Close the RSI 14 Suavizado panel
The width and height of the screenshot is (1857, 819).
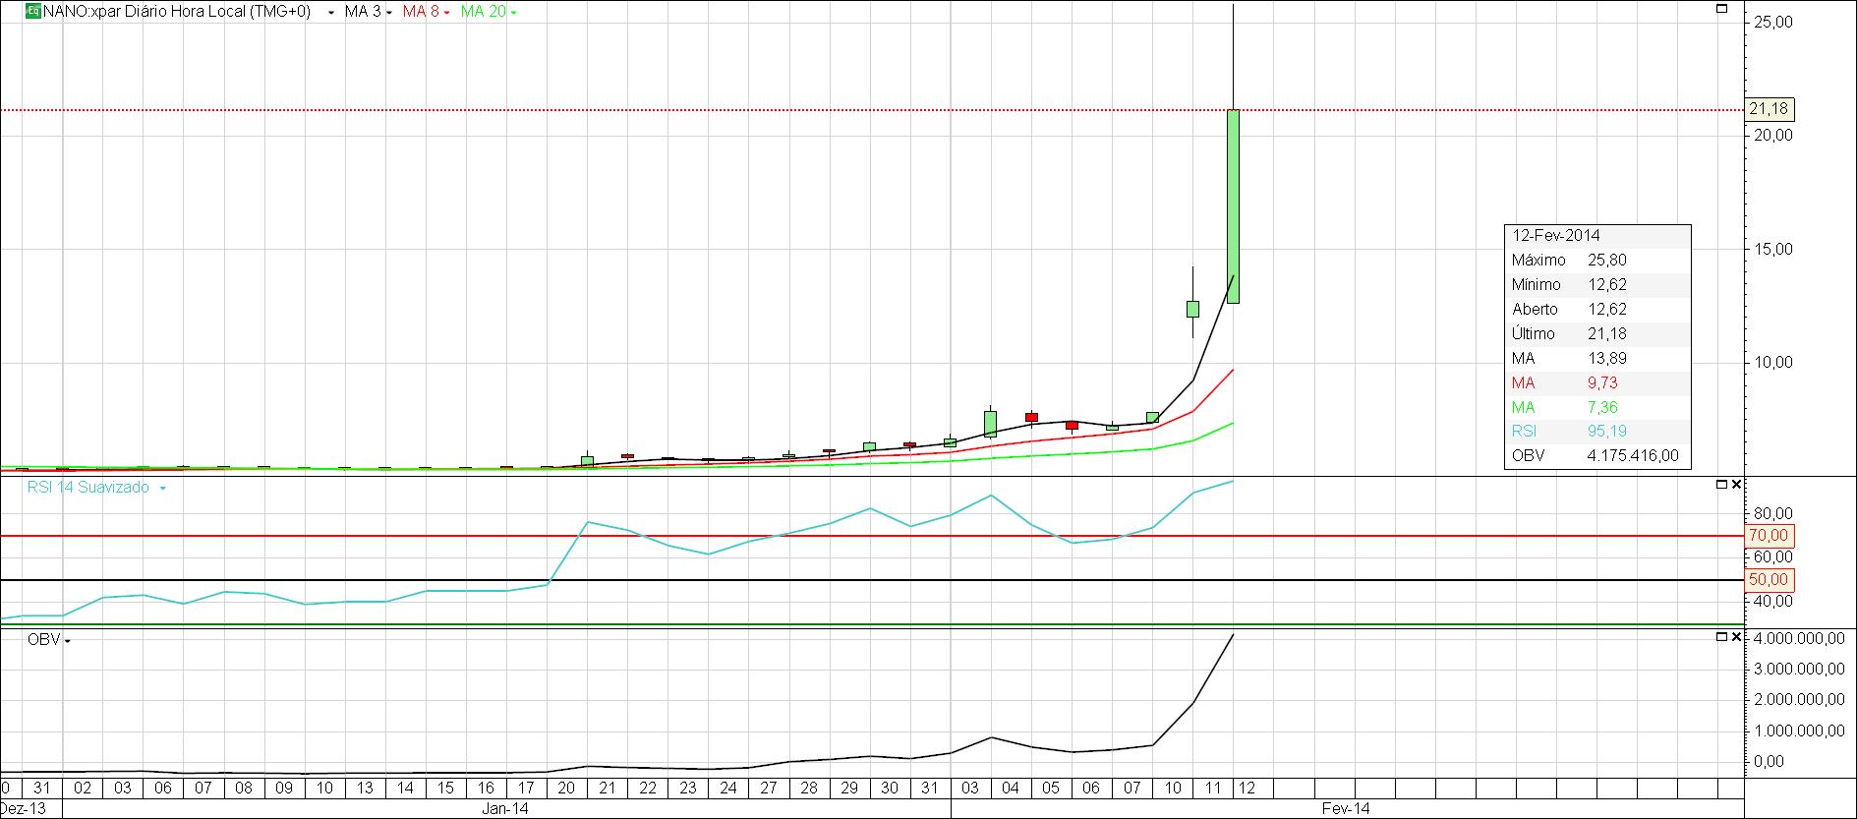pos(1736,485)
